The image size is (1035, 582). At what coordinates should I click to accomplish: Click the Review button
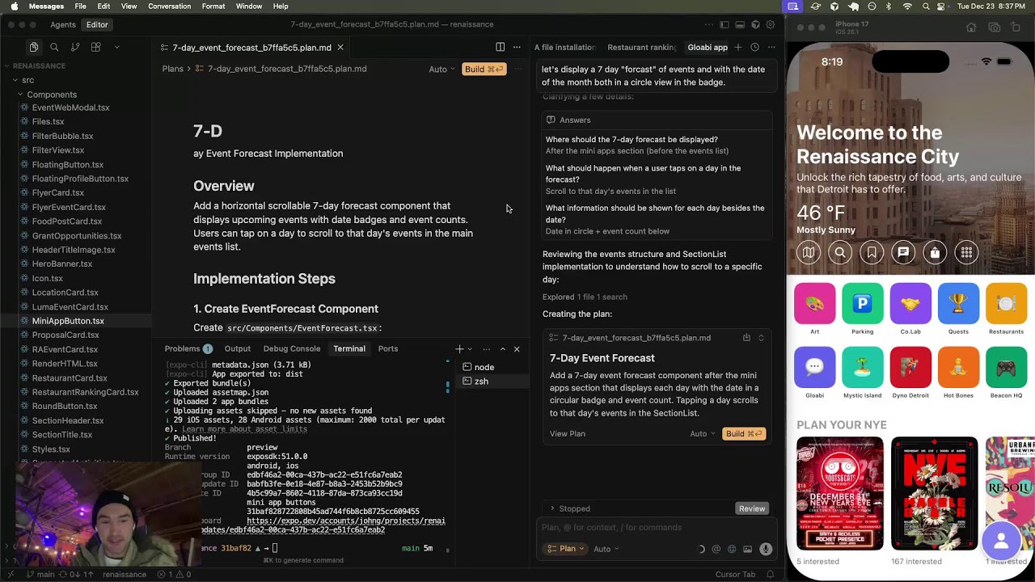[752, 508]
